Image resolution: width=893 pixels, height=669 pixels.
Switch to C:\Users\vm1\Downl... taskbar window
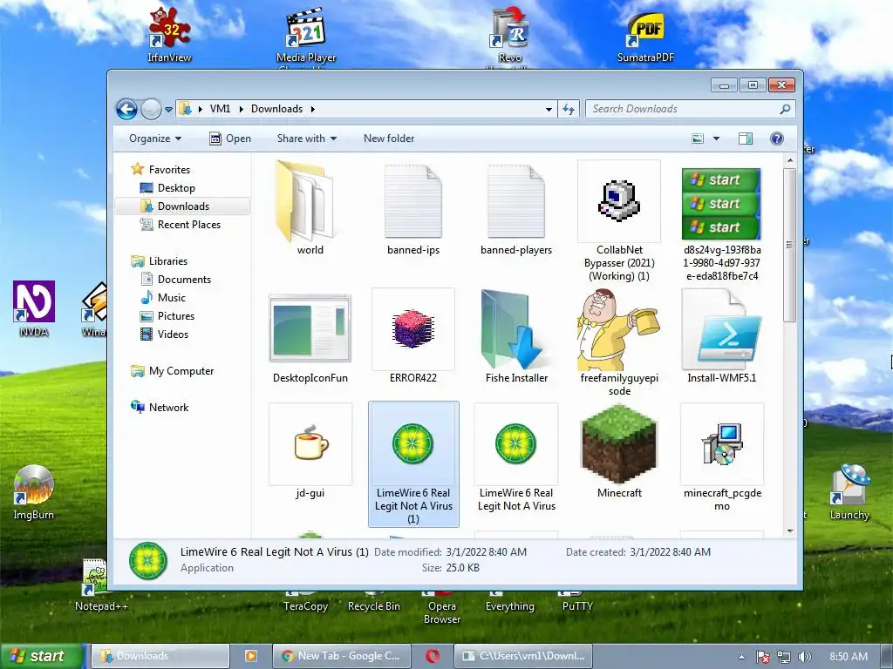[523, 656]
